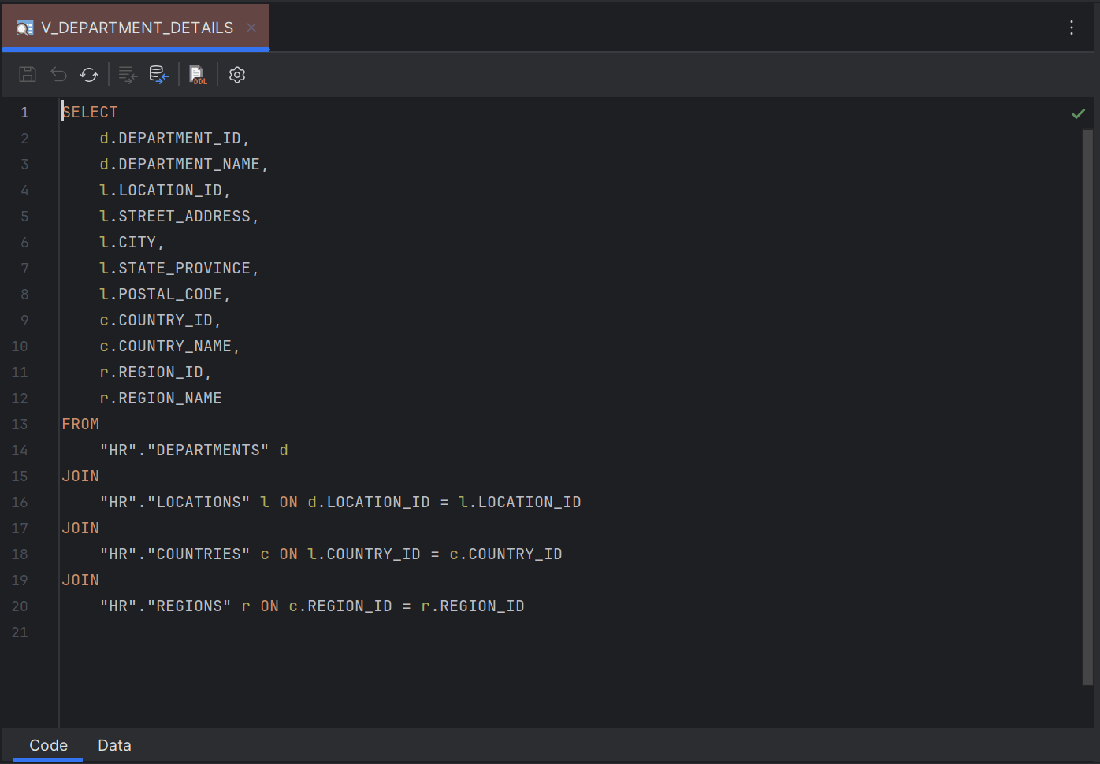Refresh the view using the circular arrows icon

(89, 74)
